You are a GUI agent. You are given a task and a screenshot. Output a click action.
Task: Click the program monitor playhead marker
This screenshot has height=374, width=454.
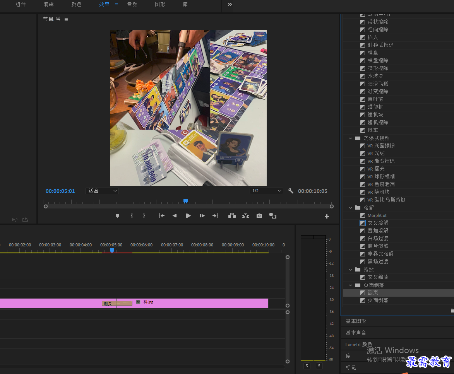[186, 201]
